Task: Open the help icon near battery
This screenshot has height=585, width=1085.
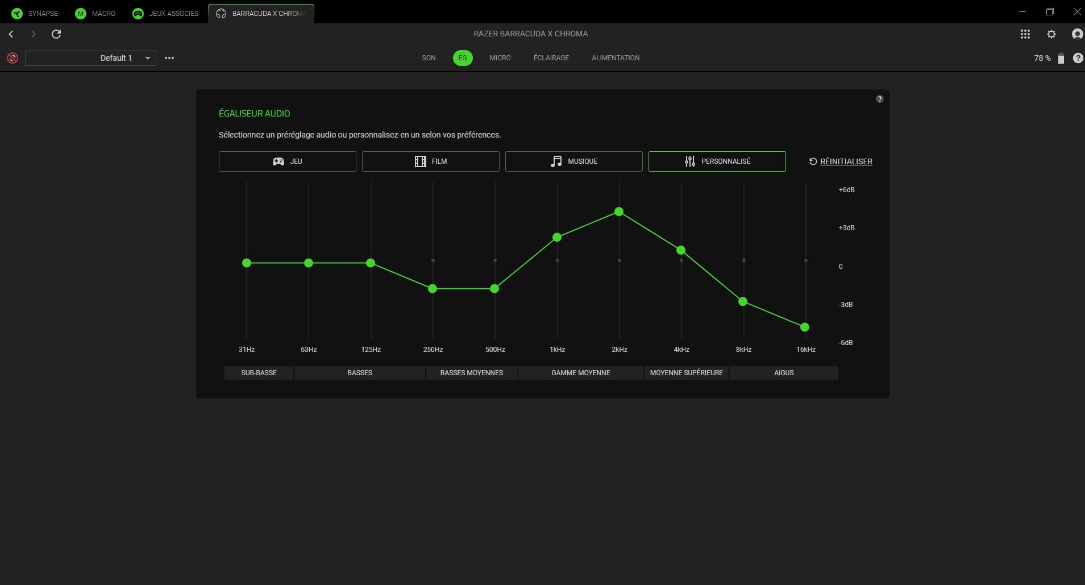Action: [x=1078, y=58]
